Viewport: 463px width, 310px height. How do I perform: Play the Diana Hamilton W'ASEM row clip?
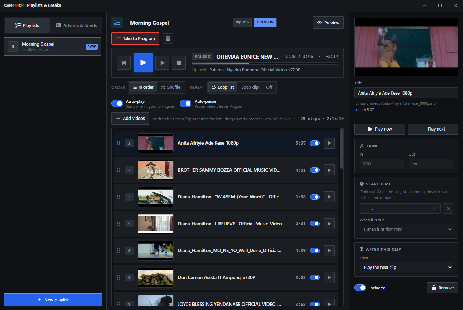(x=329, y=197)
